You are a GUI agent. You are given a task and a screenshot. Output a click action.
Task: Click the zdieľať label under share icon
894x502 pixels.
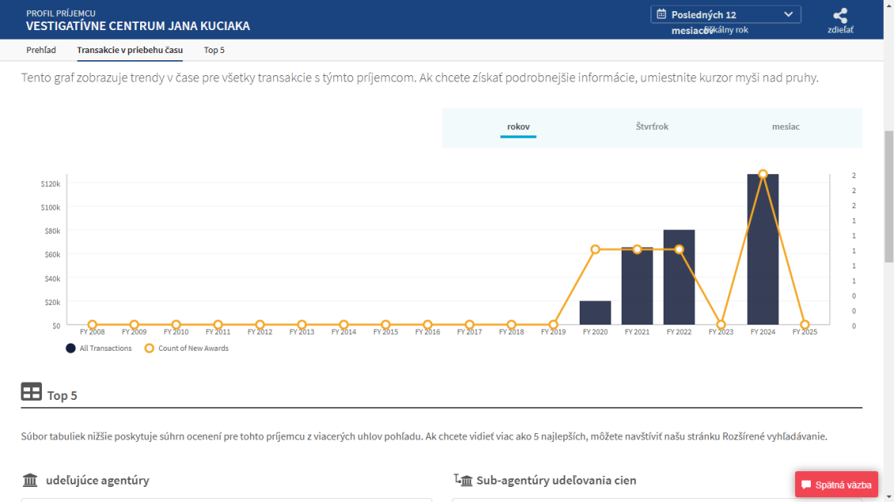[x=840, y=29]
